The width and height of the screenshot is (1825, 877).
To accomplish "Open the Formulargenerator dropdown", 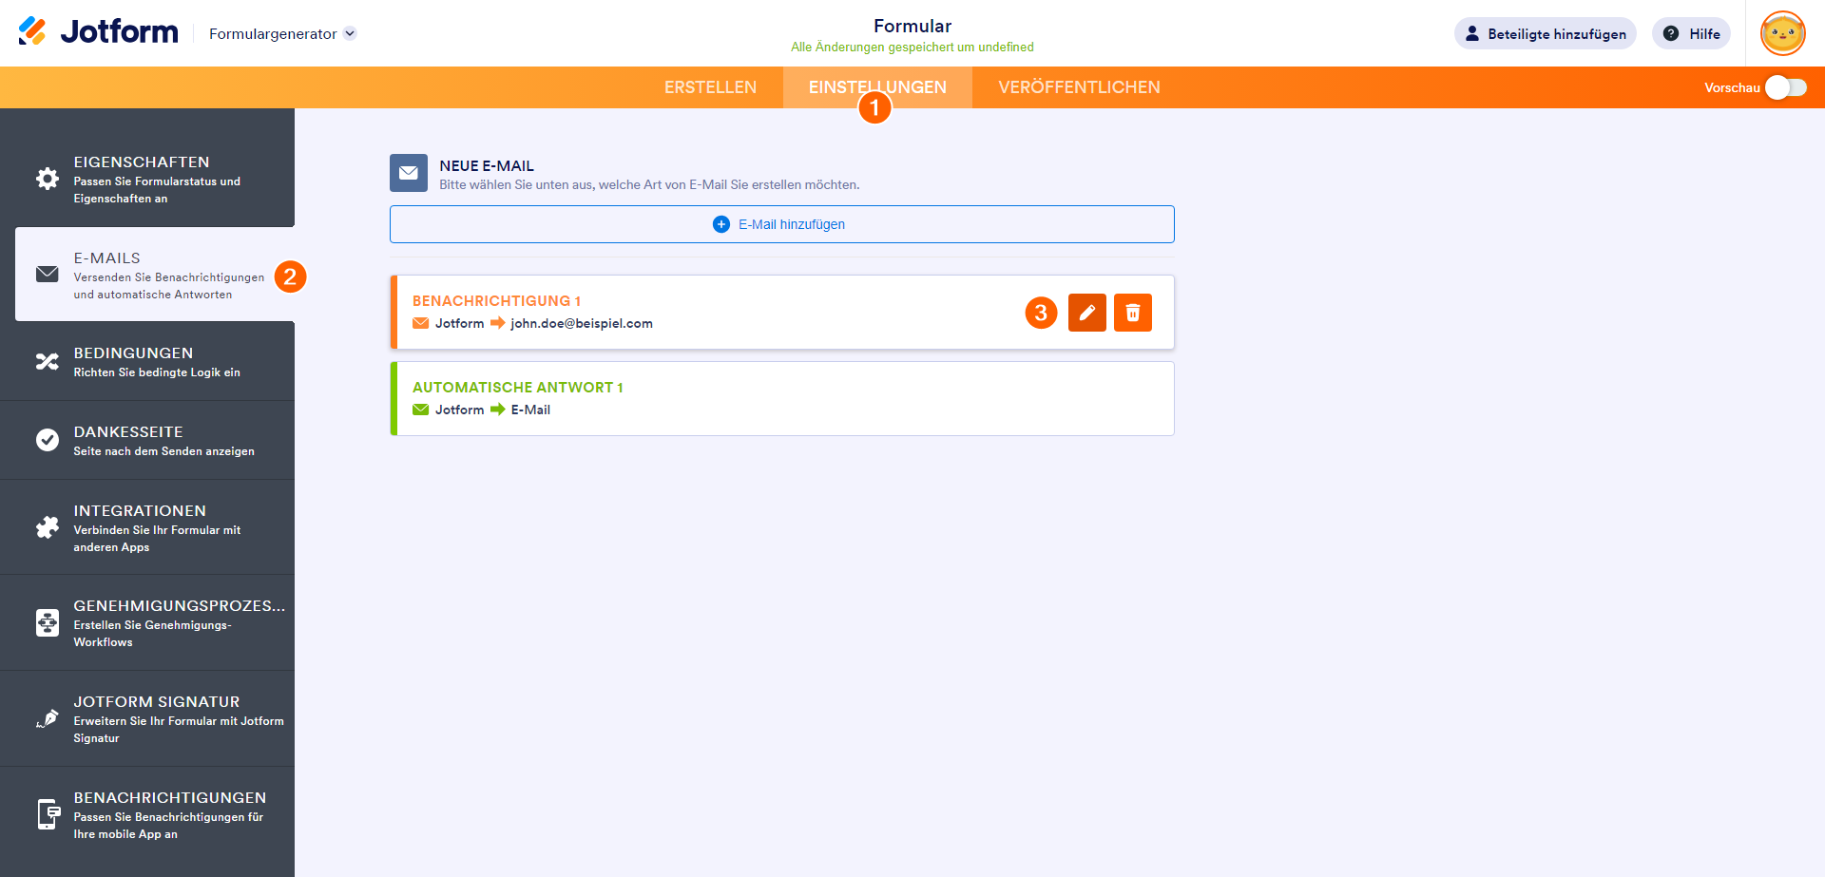I will [282, 33].
